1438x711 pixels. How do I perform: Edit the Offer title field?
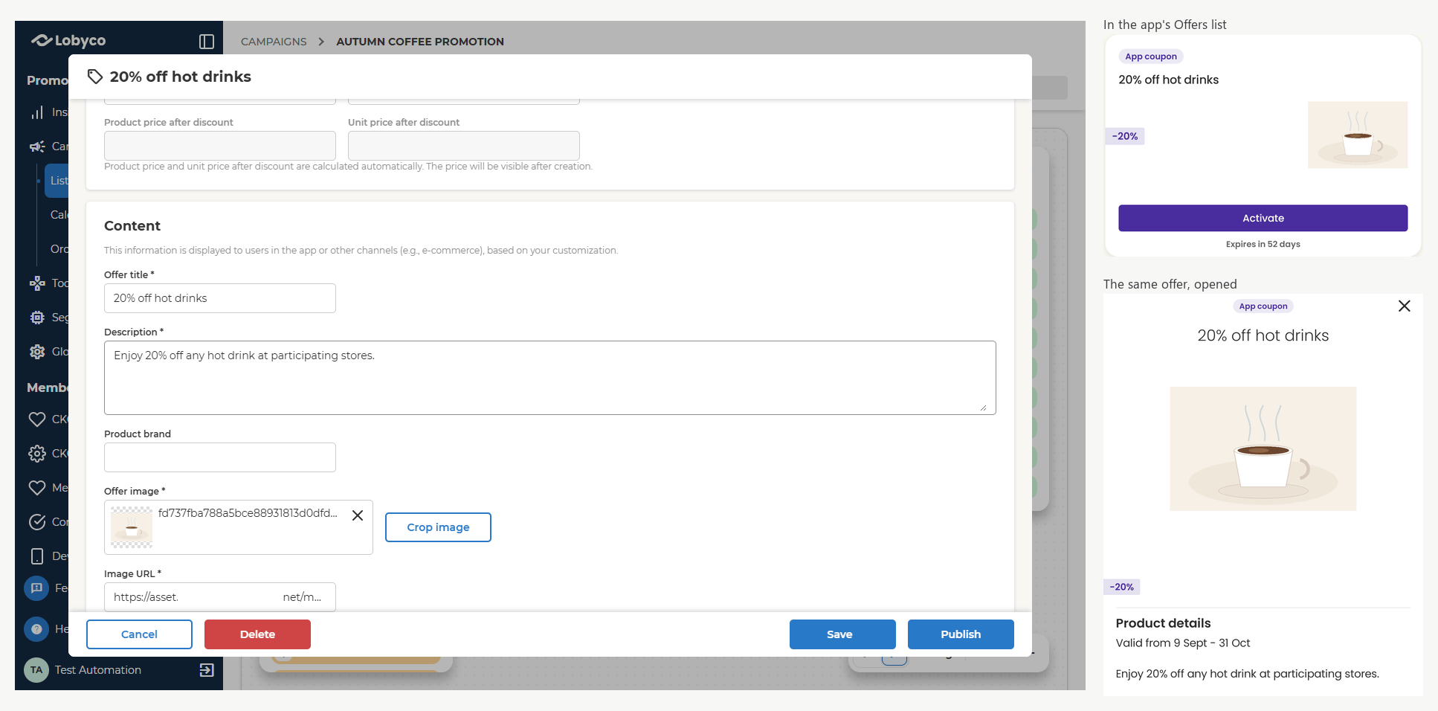[220, 298]
